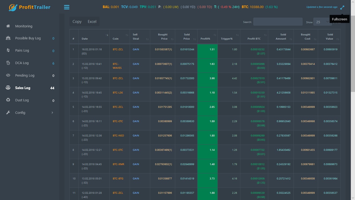This screenshot has width=355, height=200.
Task: Click trigger value 4.42
Action: click(234, 78)
